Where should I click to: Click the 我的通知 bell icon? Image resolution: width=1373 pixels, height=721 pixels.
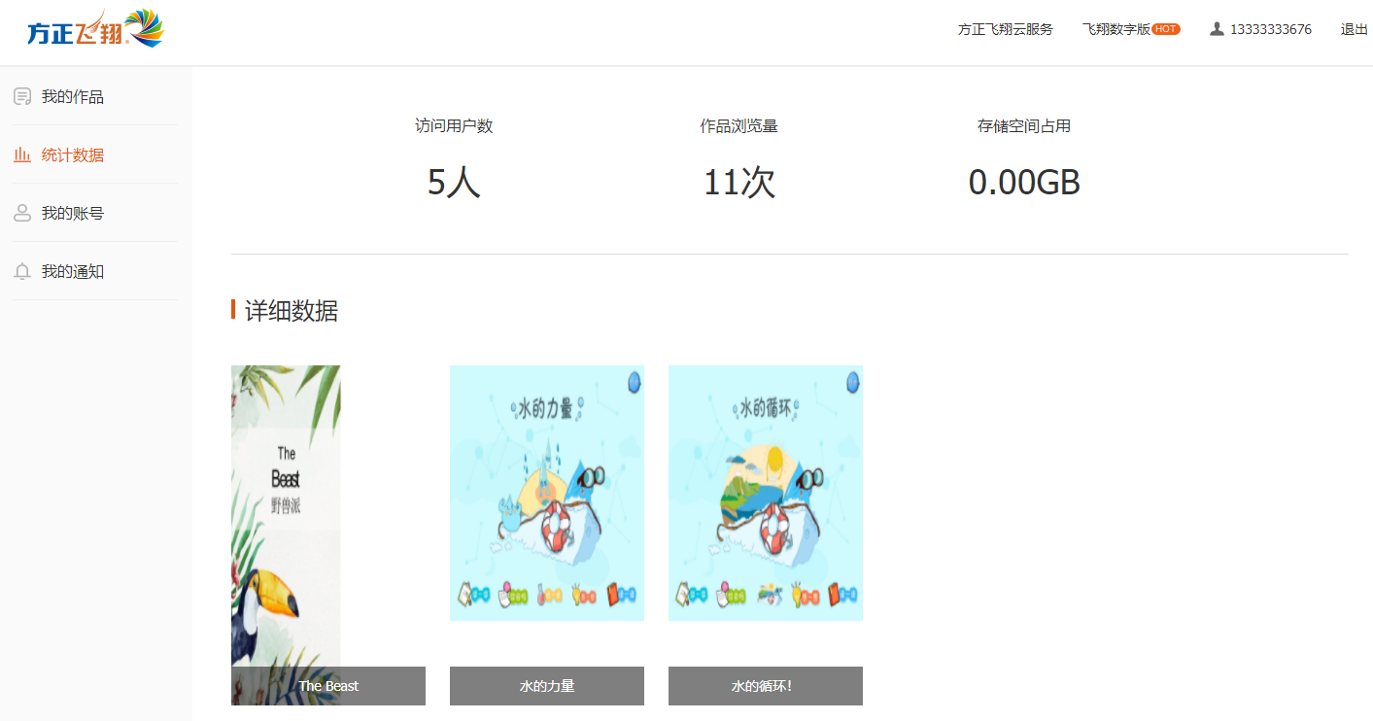22,271
